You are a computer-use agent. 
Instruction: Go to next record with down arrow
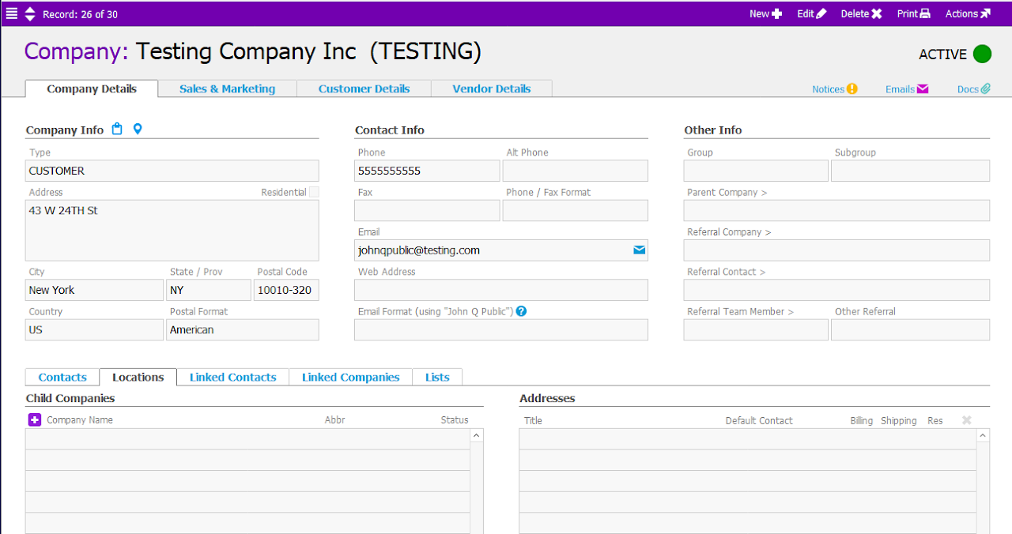click(x=30, y=17)
